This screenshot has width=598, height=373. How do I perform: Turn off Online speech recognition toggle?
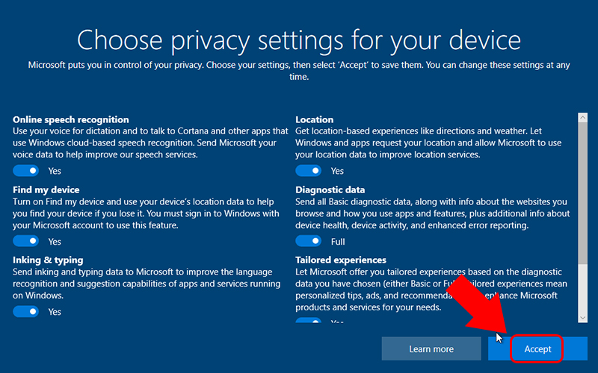(x=26, y=171)
